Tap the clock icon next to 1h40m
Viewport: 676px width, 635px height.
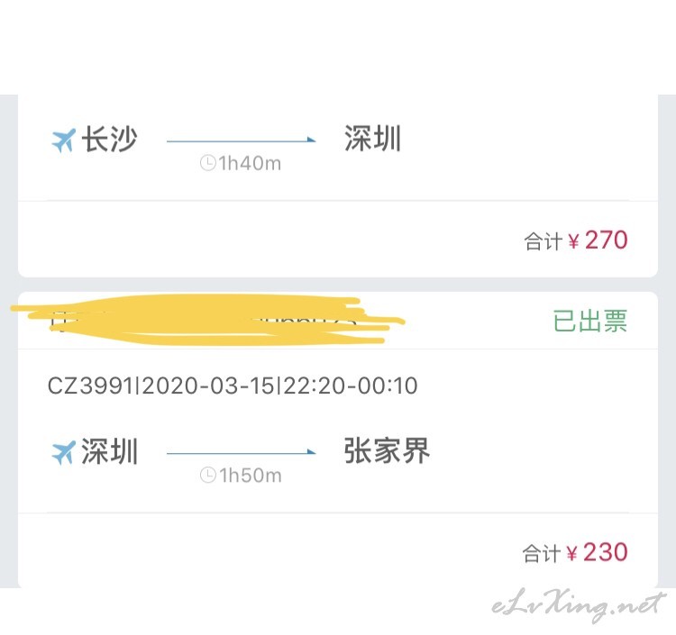point(208,163)
